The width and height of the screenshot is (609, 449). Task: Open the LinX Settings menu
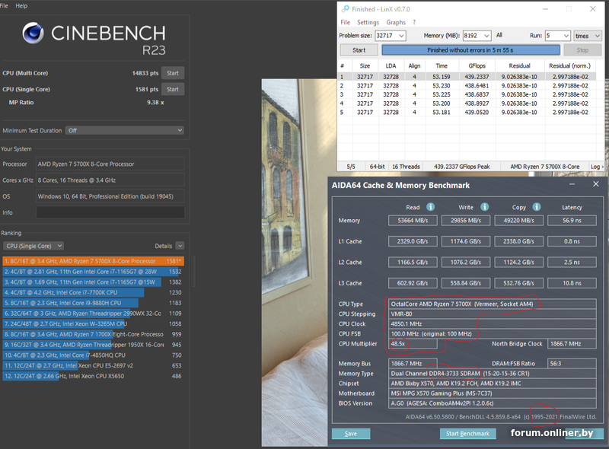click(368, 23)
